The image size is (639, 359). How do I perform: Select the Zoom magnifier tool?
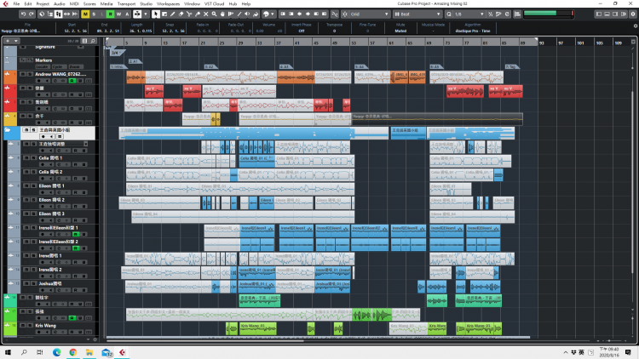(x=214, y=14)
